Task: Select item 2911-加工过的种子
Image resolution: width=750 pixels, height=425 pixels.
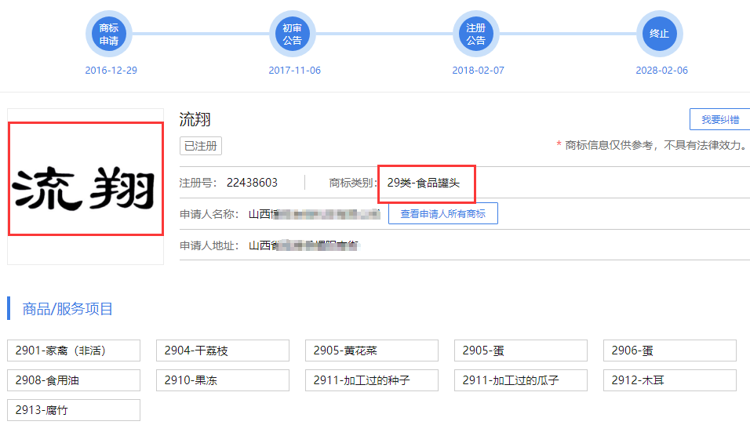Action: tap(372, 380)
